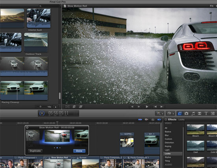Viewport: 217px width, 168px height.
Task: Toggle timeline snapping
Action: click(159, 119)
